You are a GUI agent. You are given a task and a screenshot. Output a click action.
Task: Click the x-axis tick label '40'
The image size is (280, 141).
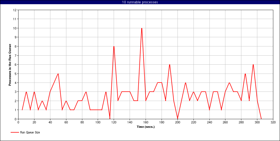click(50, 122)
